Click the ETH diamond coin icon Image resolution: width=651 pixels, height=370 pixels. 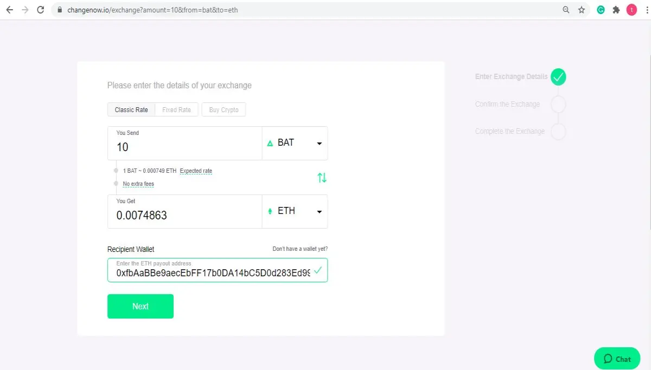pos(270,211)
